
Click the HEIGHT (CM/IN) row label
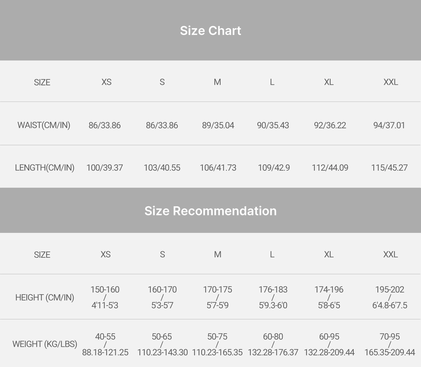pos(45,297)
